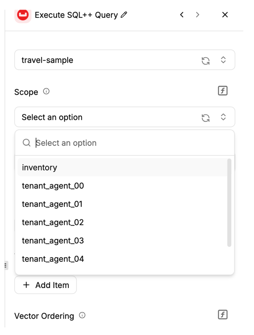The height and width of the screenshot is (335, 254).
Task: Select the inventory scope option
Action: pos(40,167)
